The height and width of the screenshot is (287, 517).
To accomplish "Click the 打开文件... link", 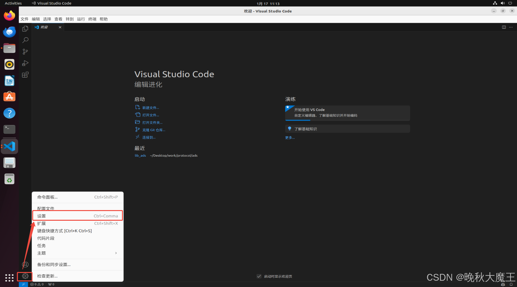I will coord(150,115).
